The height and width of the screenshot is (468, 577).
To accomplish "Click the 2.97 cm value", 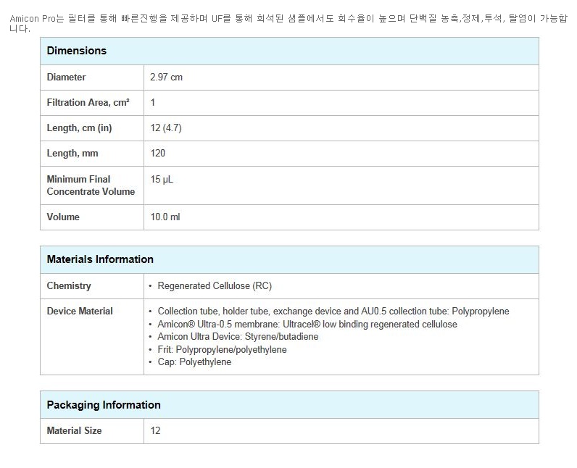I will (x=166, y=78).
